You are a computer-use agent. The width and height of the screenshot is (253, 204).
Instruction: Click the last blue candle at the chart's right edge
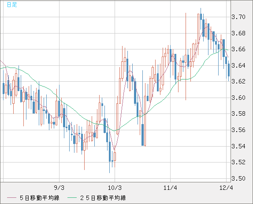pyautogui.click(x=229, y=71)
